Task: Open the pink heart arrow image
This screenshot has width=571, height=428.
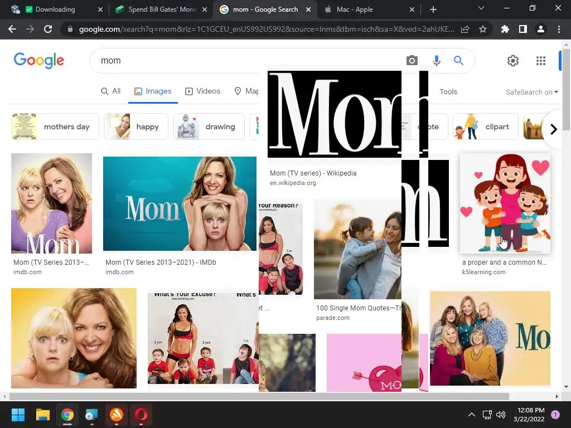Action: click(x=364, y=363)
